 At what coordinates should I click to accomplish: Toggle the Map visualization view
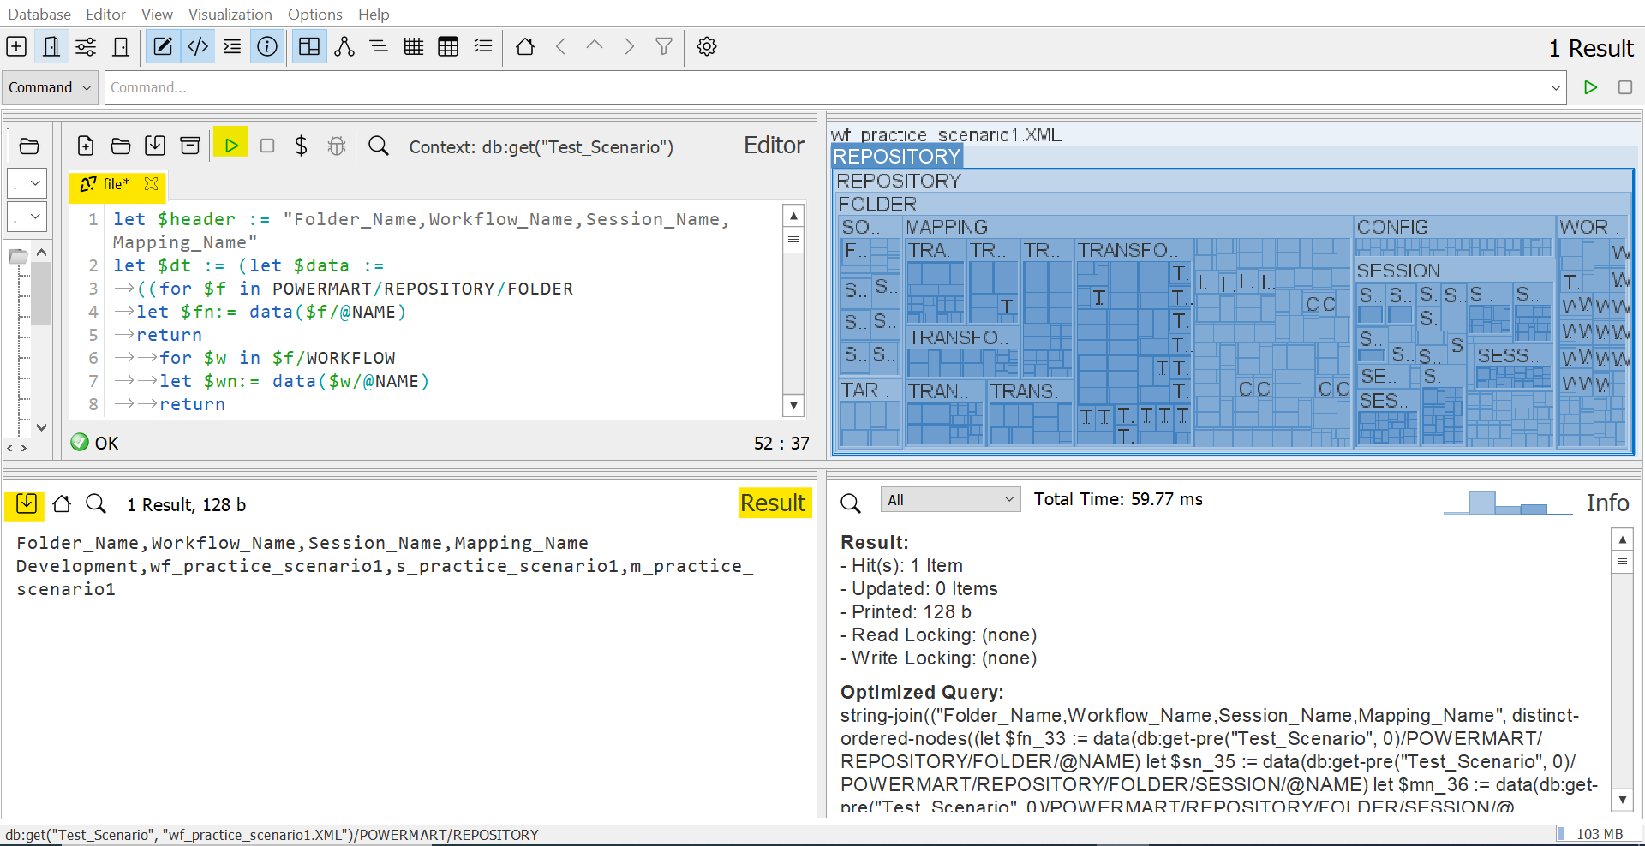click(x=309, y=46)
